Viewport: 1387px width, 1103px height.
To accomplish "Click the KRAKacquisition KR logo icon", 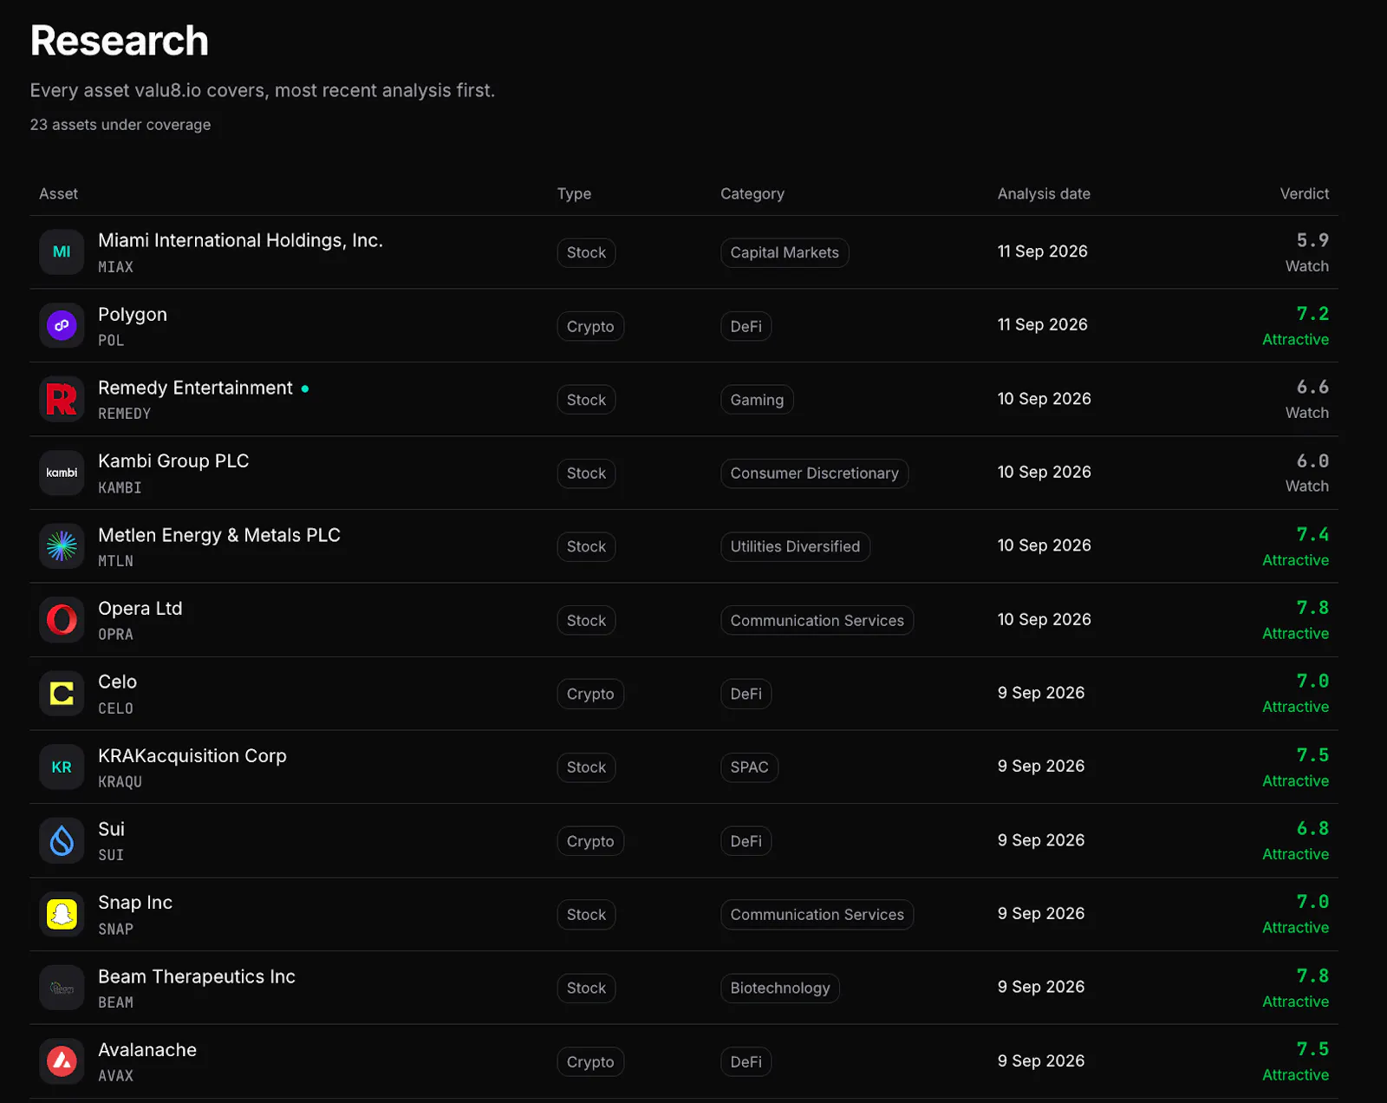I will pyautogui.click(x=62, y=767).
